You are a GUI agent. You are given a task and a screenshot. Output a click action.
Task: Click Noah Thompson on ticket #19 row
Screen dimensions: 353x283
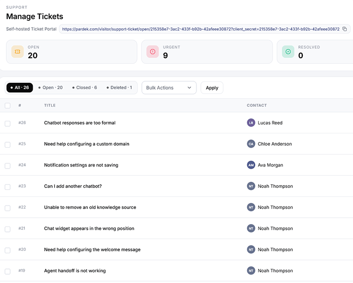pyautogui.click(x=275, y=271)
